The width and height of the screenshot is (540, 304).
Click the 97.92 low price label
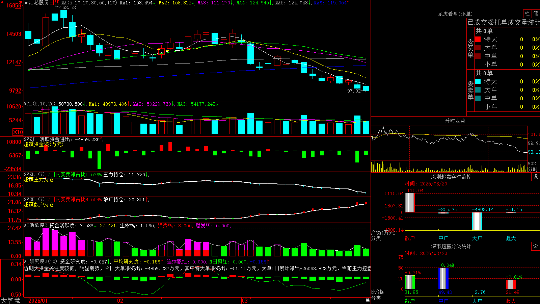(354, 91)
